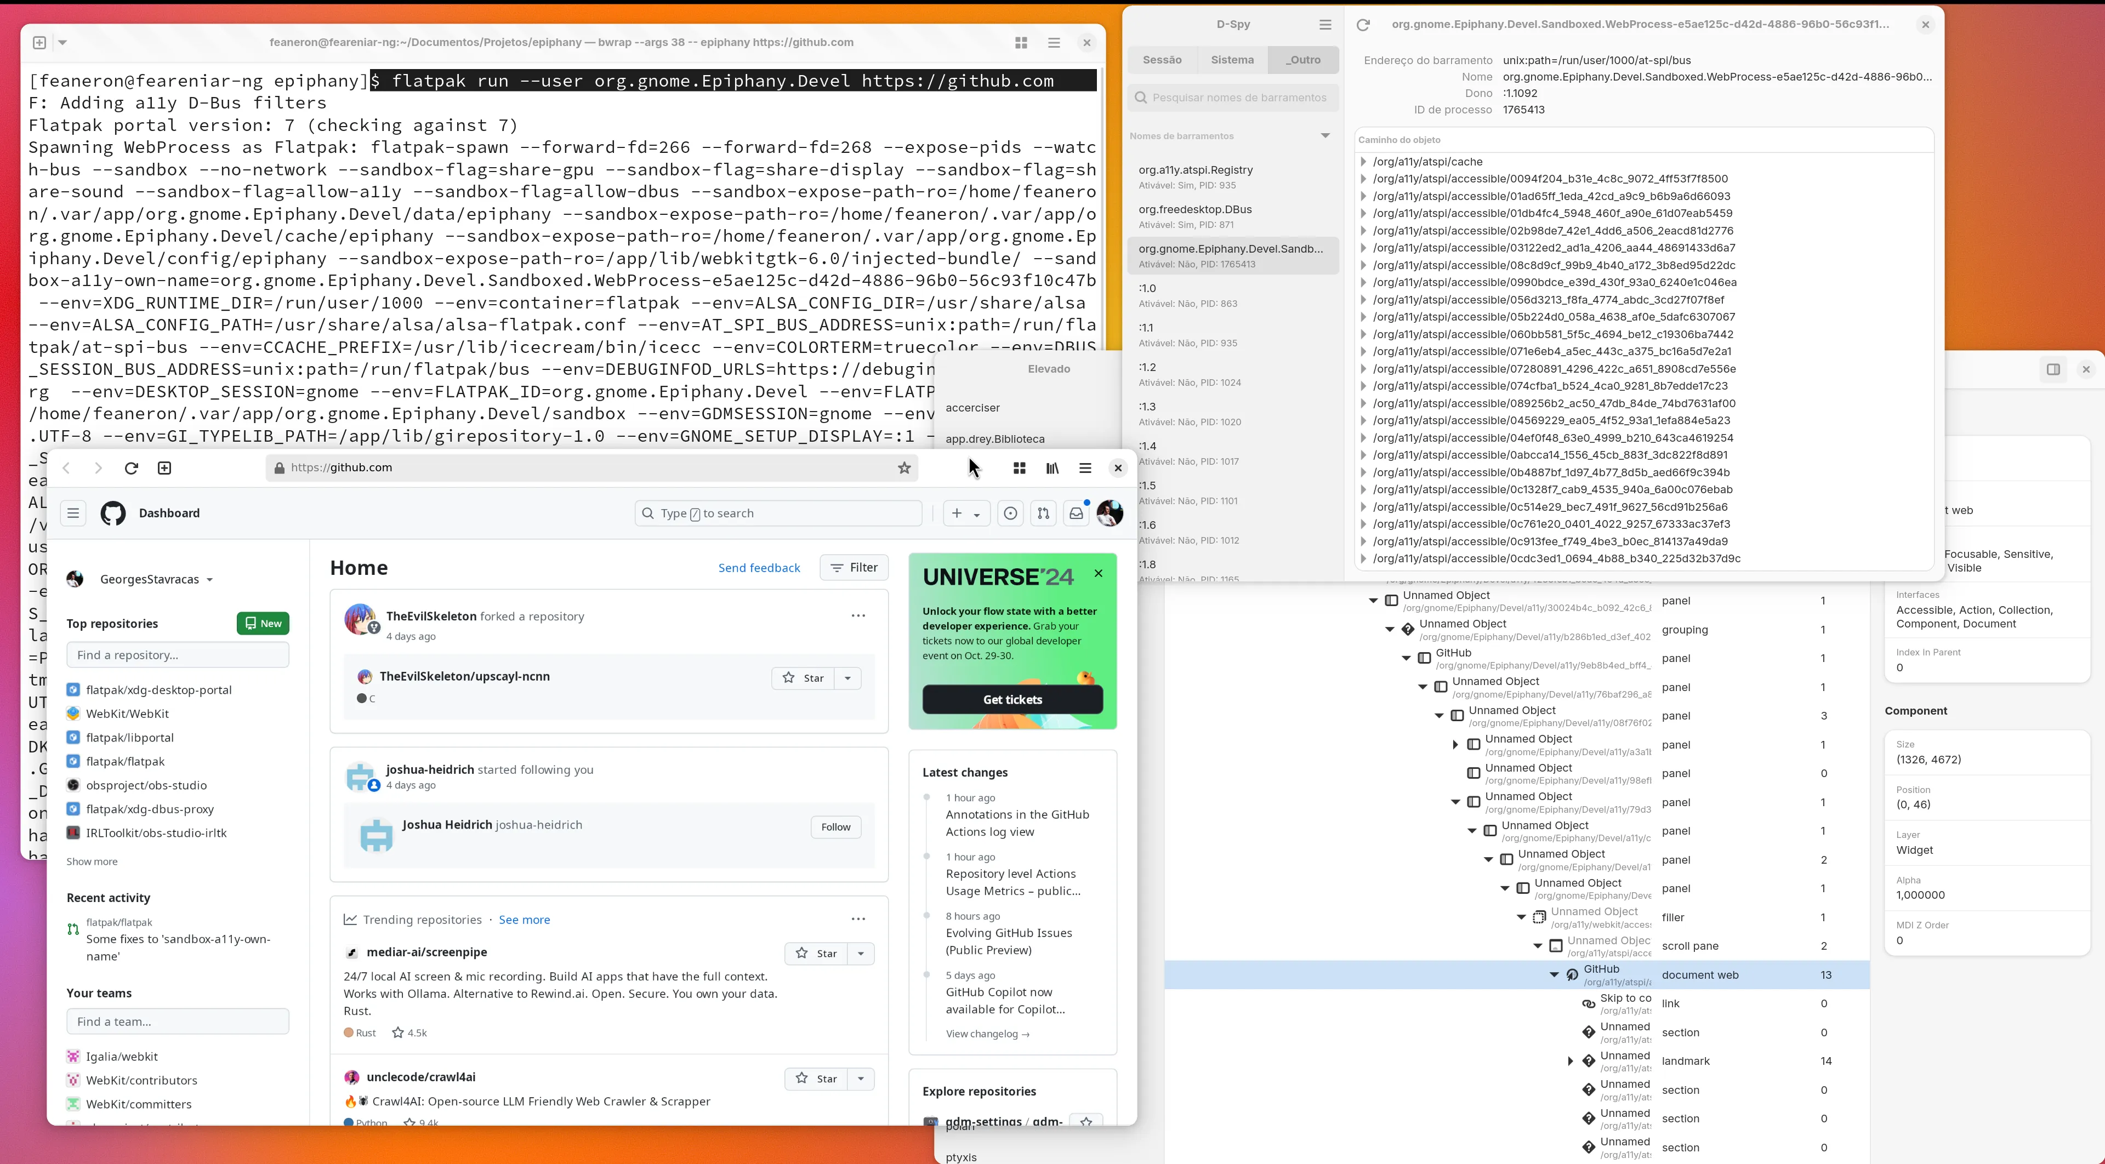Reload the Epiphany browser page
Image resolution: width=2105 pixels, height=1164 pixels.
(131, 468)
